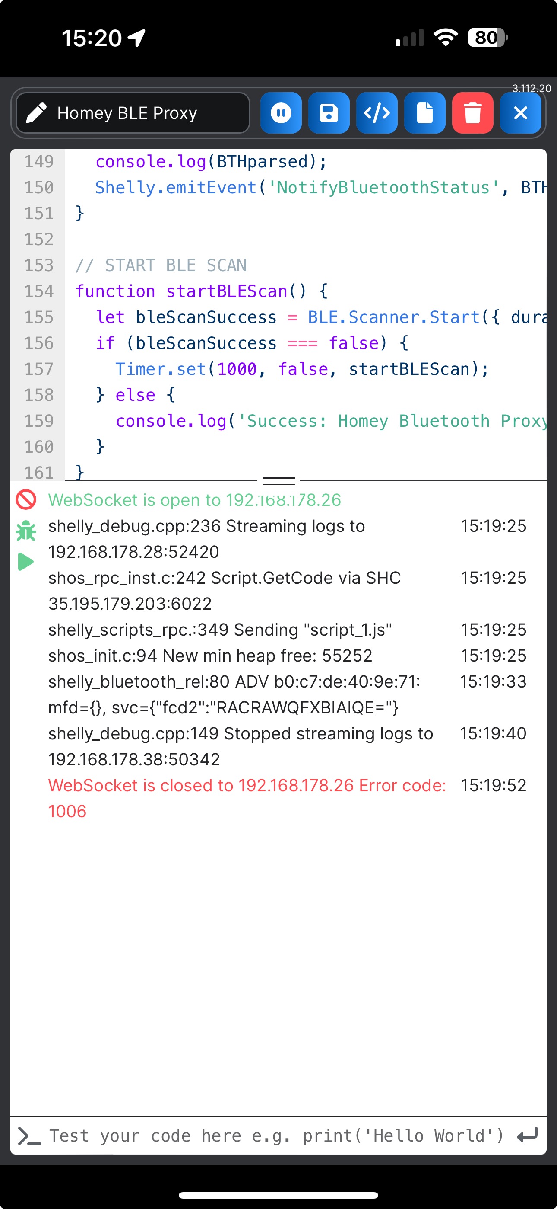This screenshot has height=1209, width=557.
Task: Save the script with floppy icon
Action: 329,113
